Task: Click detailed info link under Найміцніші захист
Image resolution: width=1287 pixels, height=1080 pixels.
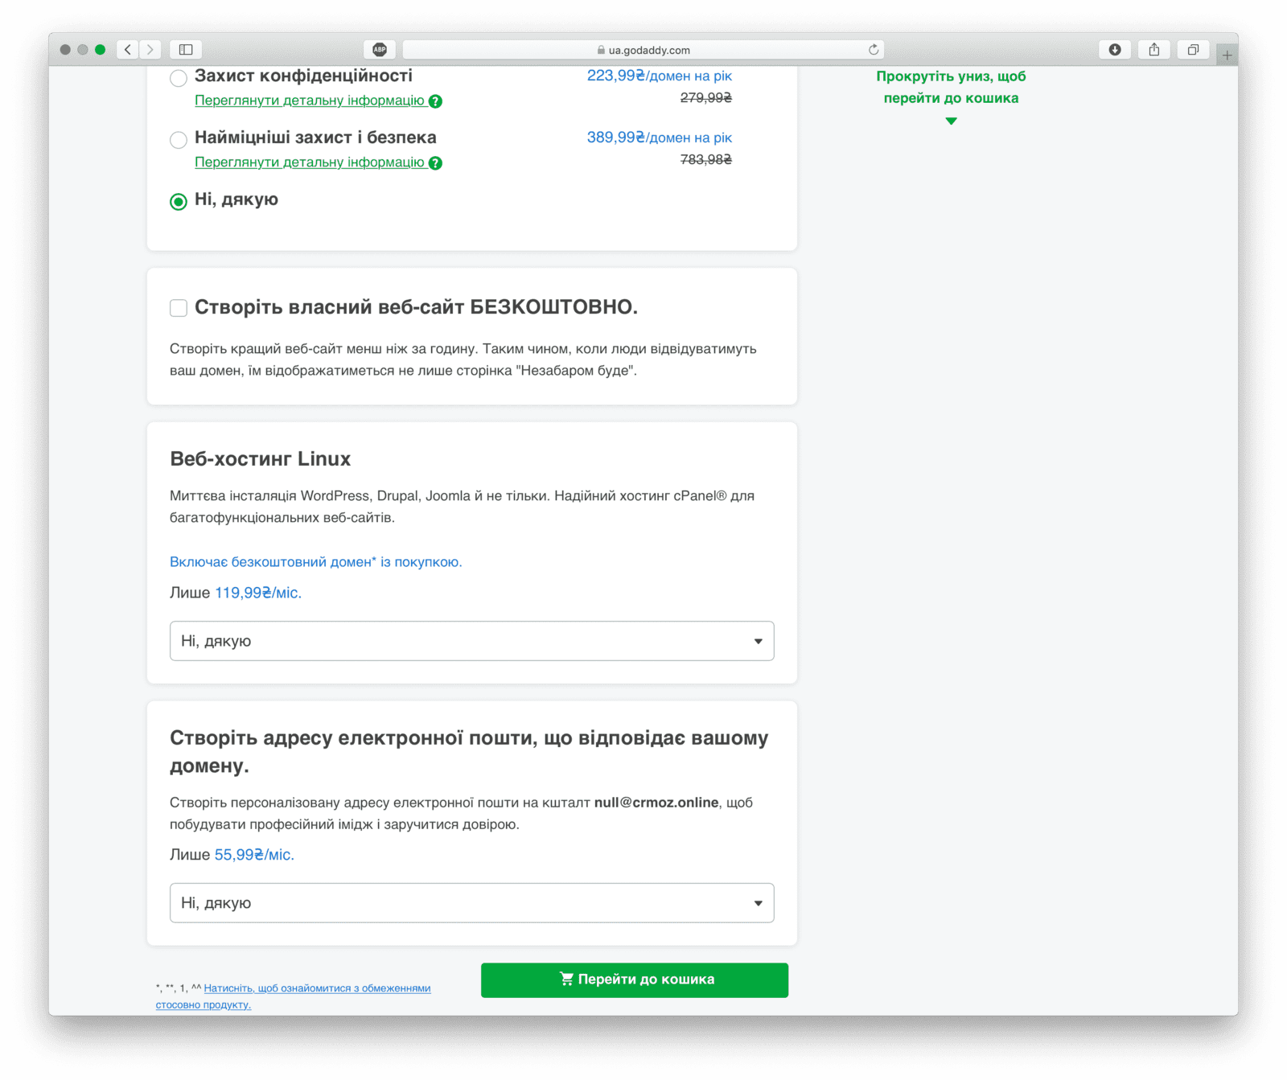Action: tap(309, 162)
